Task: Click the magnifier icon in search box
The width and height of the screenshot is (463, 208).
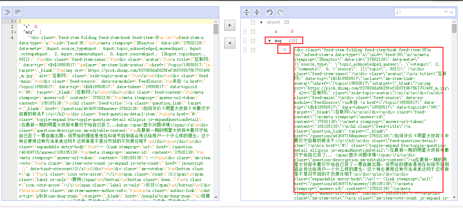Action: pos(399,12)
